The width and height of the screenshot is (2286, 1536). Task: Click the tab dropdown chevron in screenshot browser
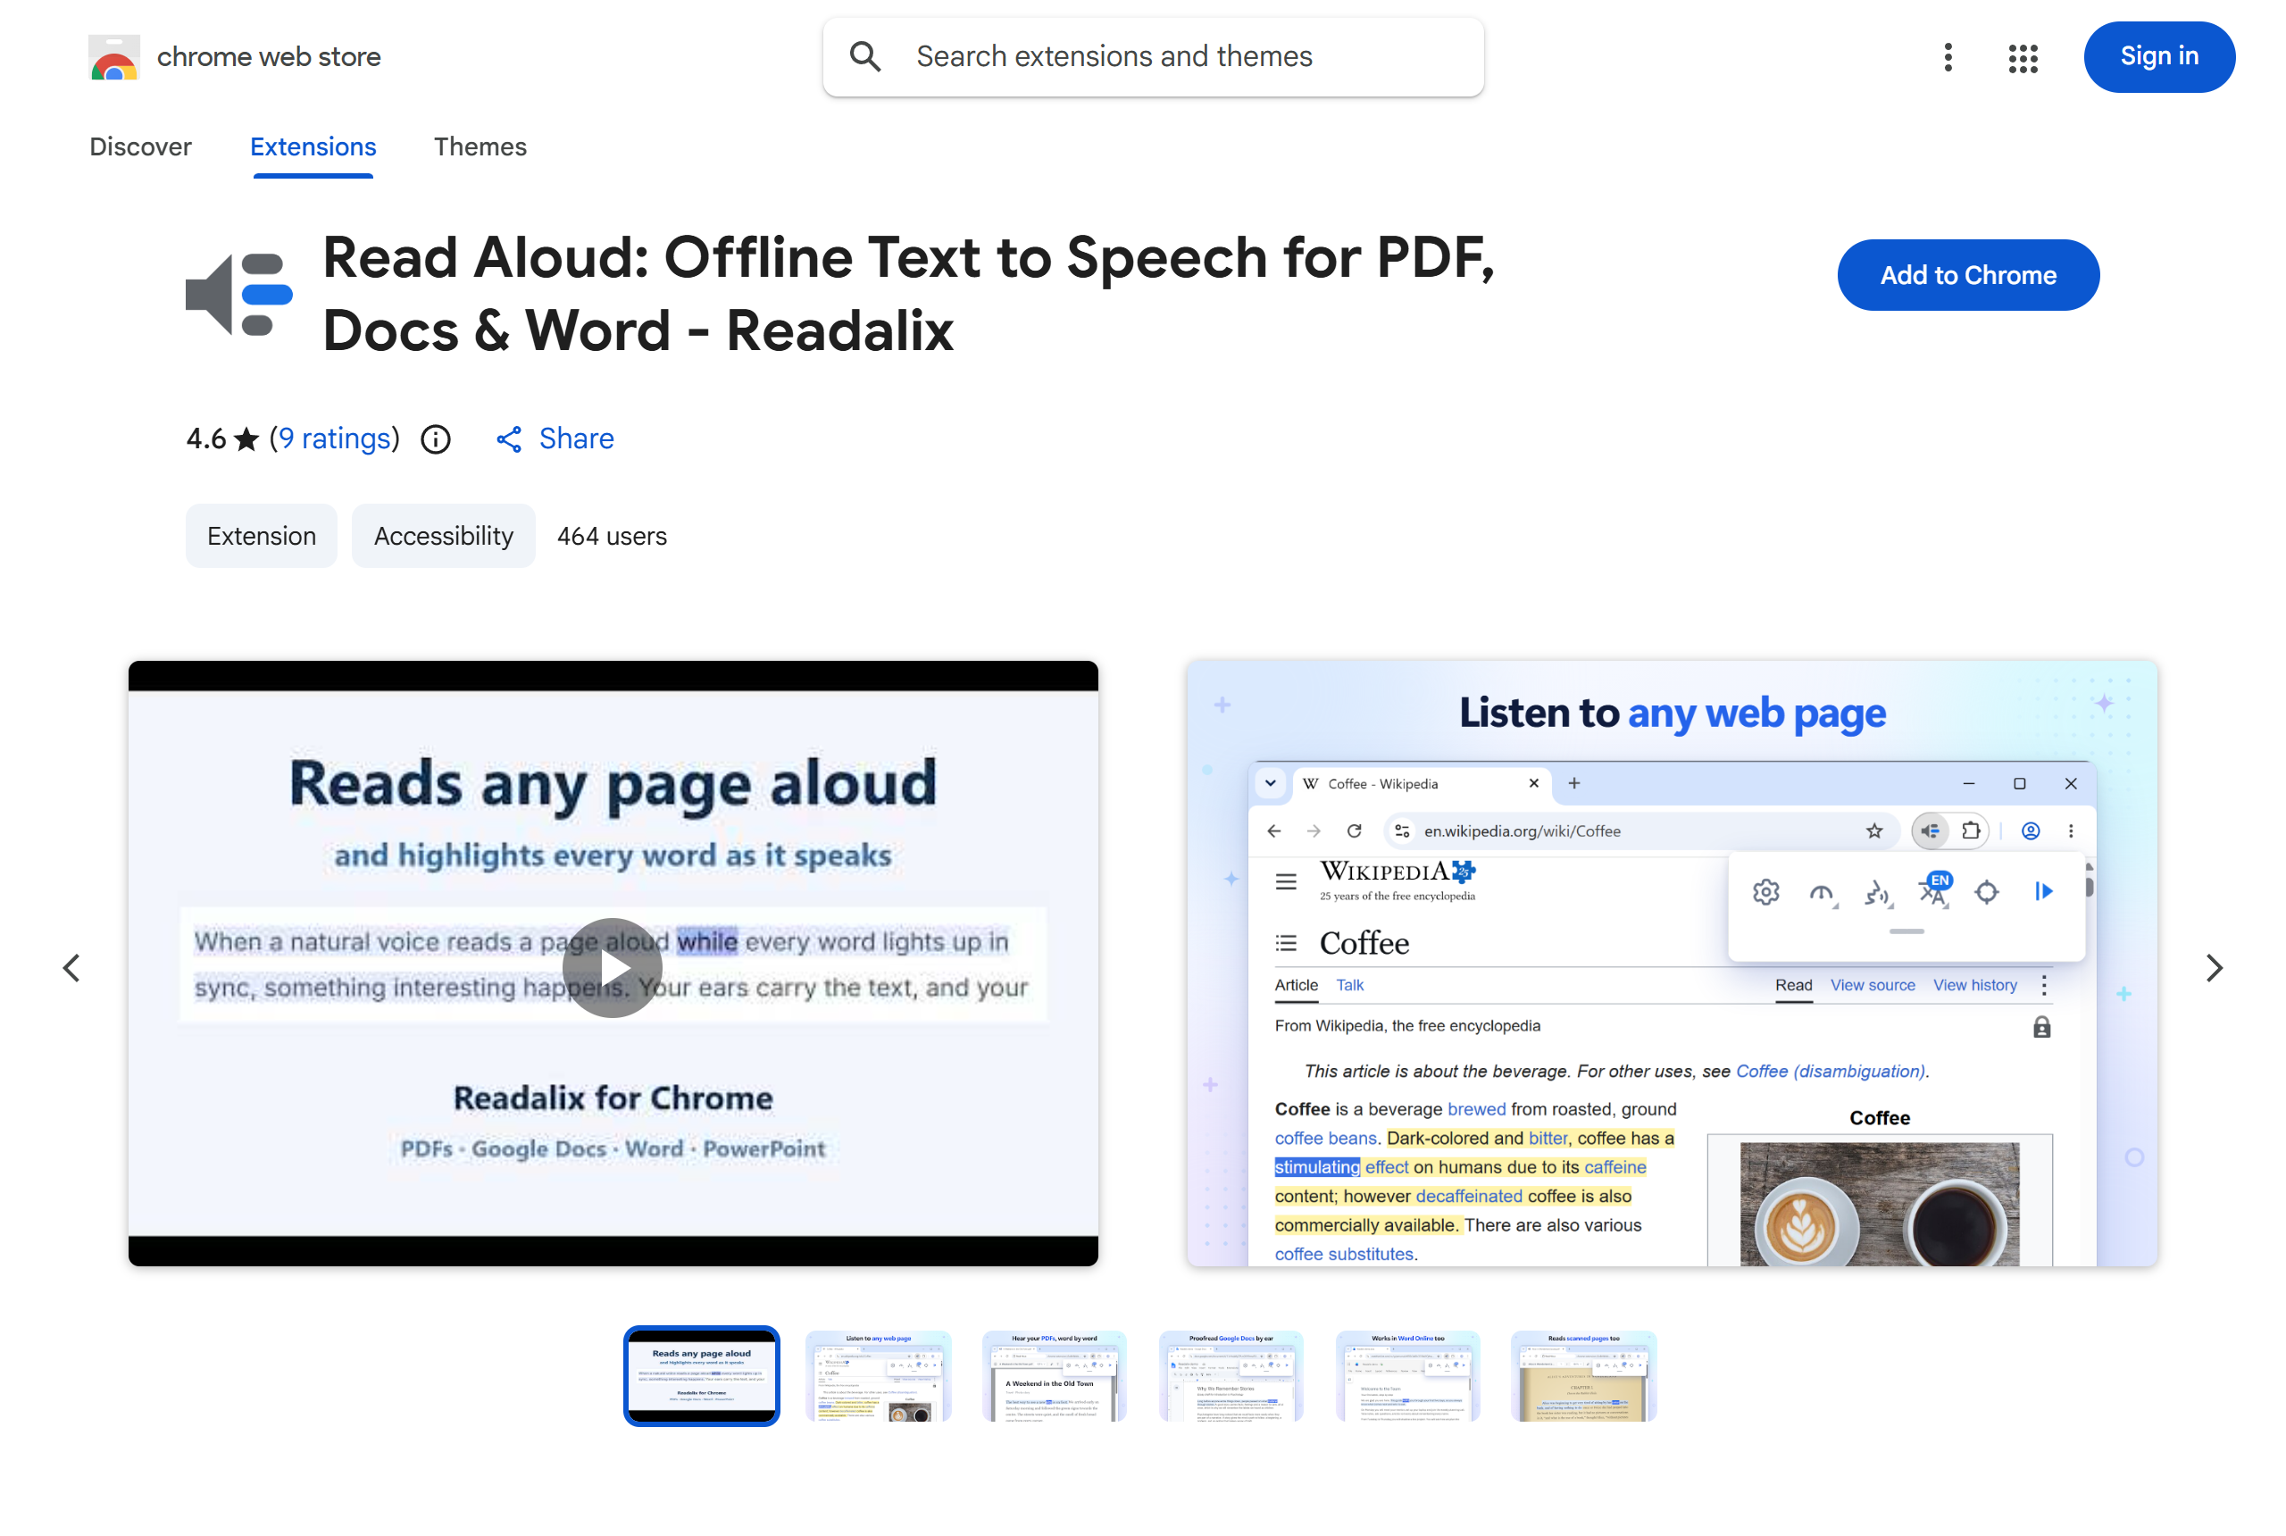pyautogui.click(x=1271, y=784)
